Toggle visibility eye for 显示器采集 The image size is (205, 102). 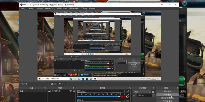pos(71,91)
